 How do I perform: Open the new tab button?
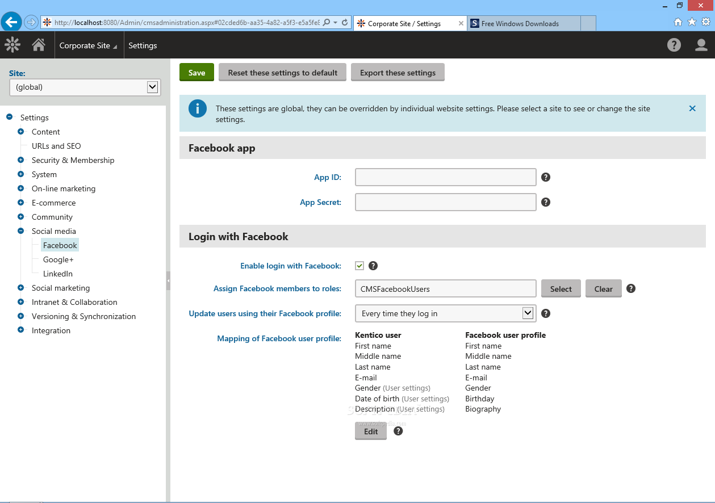tap(588, 23)
